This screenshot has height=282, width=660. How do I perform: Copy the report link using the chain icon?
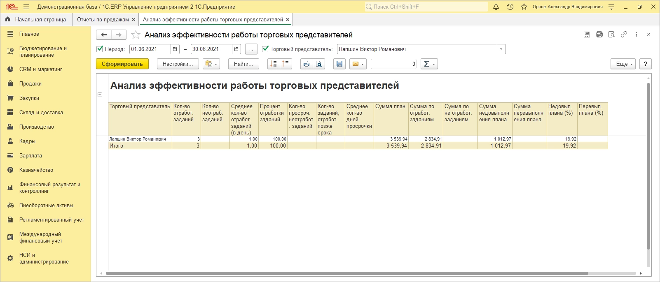[x=624, y=35]
